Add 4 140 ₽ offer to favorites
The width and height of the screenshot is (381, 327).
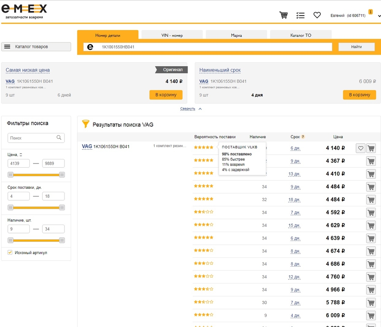[x=361, y=148]
